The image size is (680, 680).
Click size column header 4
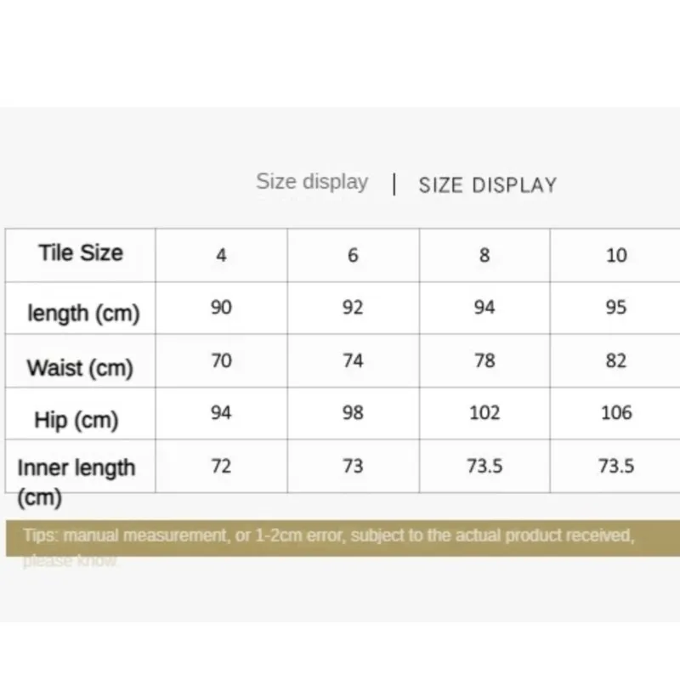click(221, 255)
